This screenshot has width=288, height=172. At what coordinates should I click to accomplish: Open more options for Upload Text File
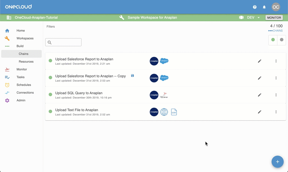(x=276, y=112)
